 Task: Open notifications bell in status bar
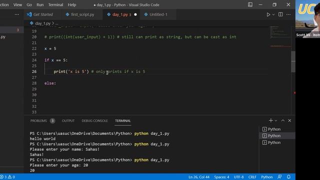[x=288, y=177]
